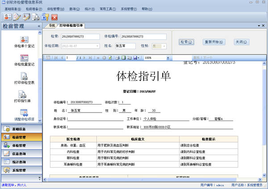Viewport: 268px width, 189px height.
Task: Select the 打印体检指引单 tab
Action: pos(71,25)
